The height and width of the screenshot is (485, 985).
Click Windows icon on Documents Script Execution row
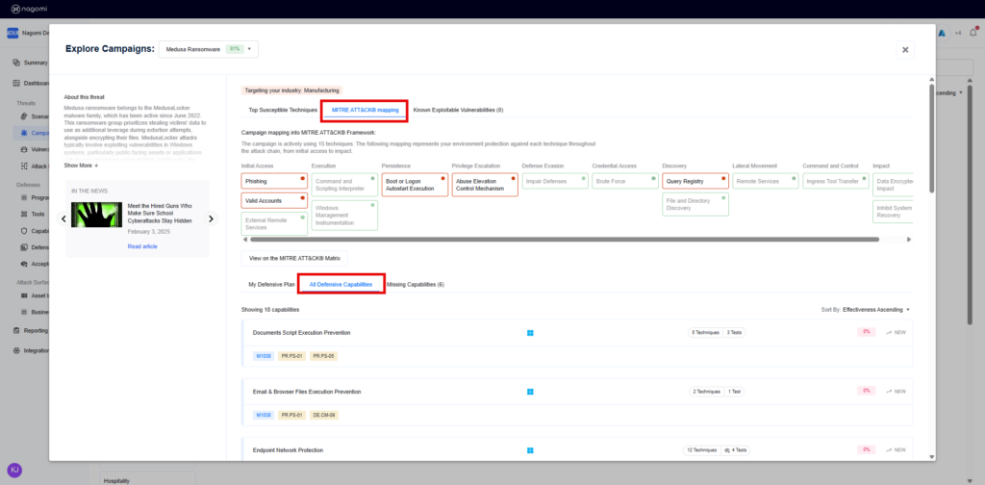point(530,333)
